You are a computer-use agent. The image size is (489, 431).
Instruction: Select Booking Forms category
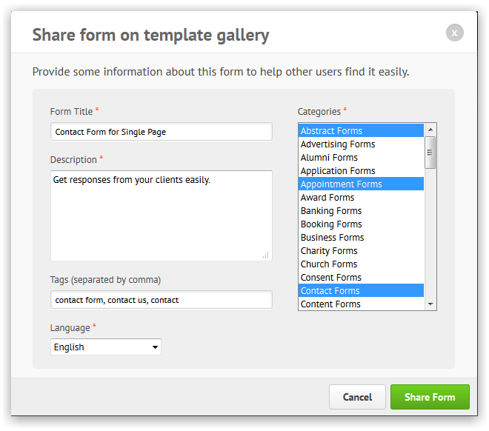click(x=361, y=224)
